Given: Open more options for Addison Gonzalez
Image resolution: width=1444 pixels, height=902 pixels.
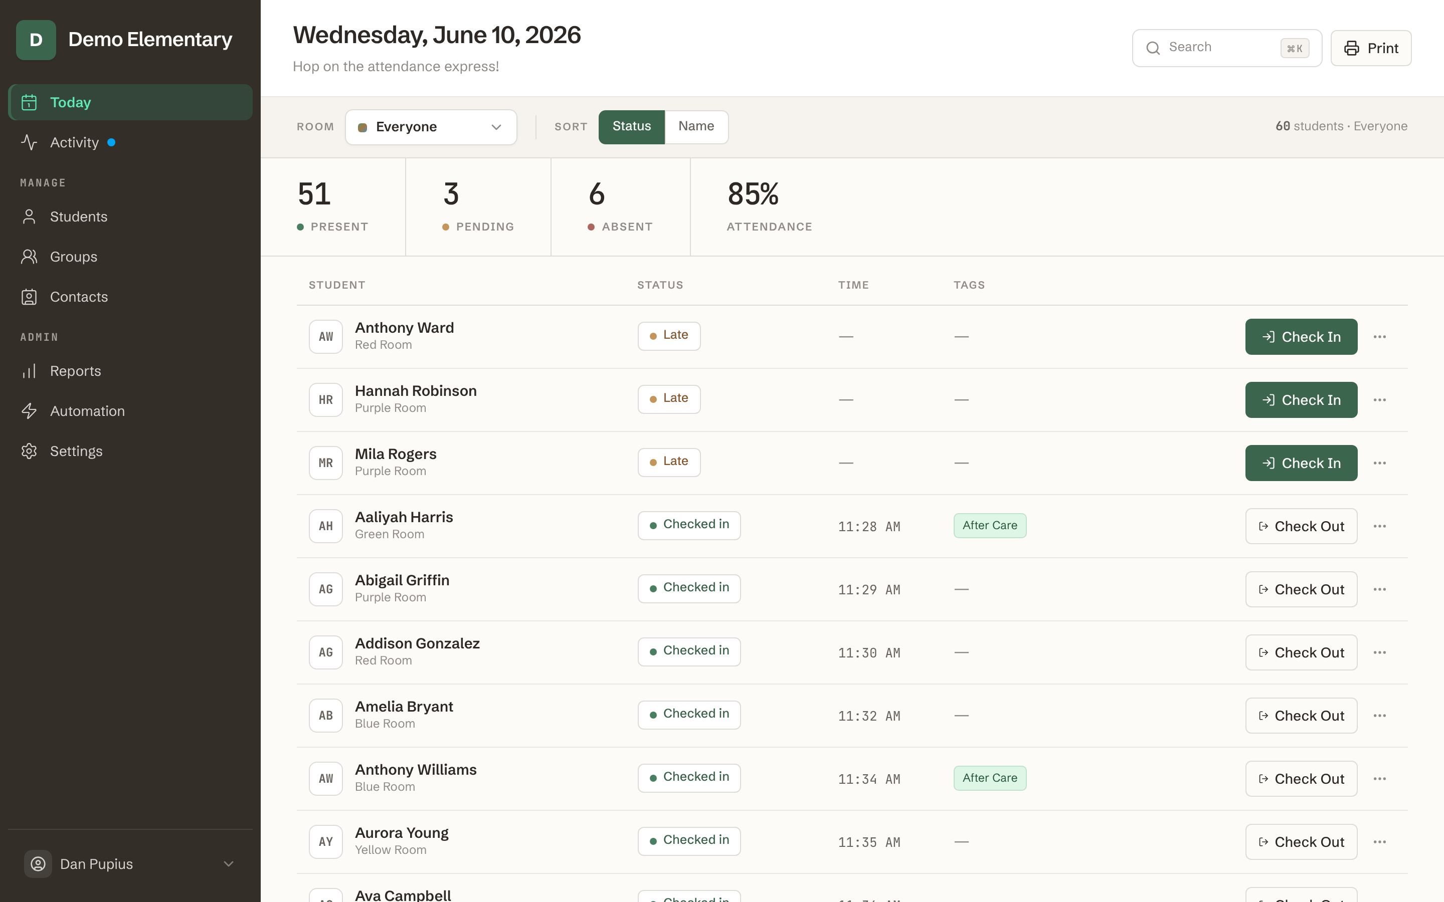Looking at the screenshot, I should point(1379,652).
